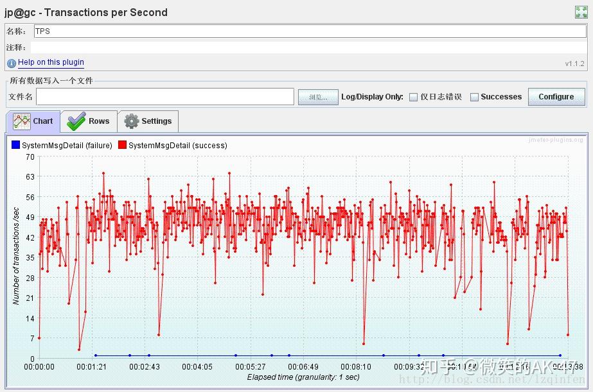Click the Number of transactions /sec axis title

click(16, 256)
